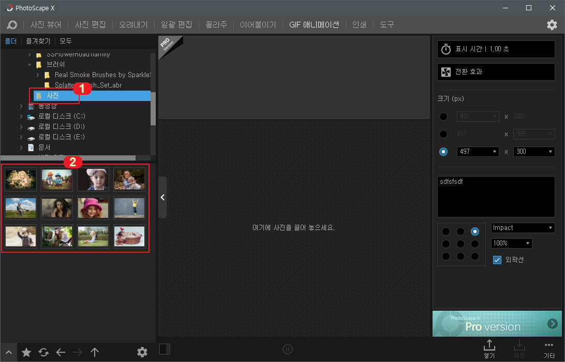
Task: Open the 100% text size dropdown
Action: (511, 243)
